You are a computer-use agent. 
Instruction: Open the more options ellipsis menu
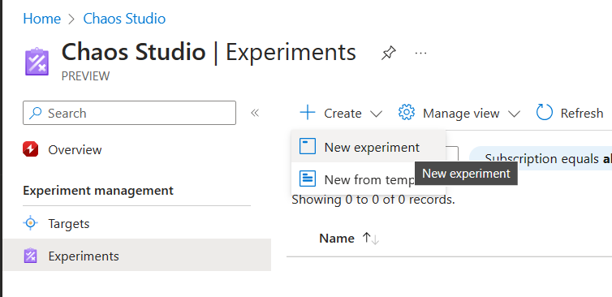click(x=420, y=53)
